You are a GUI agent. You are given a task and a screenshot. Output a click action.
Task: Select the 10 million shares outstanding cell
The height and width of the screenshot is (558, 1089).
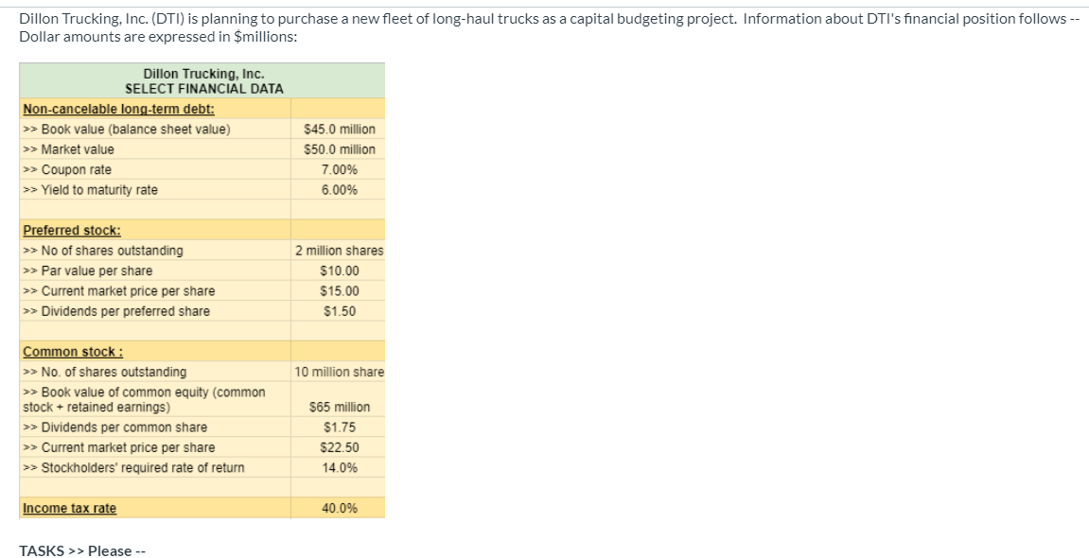tap(339, 372)
